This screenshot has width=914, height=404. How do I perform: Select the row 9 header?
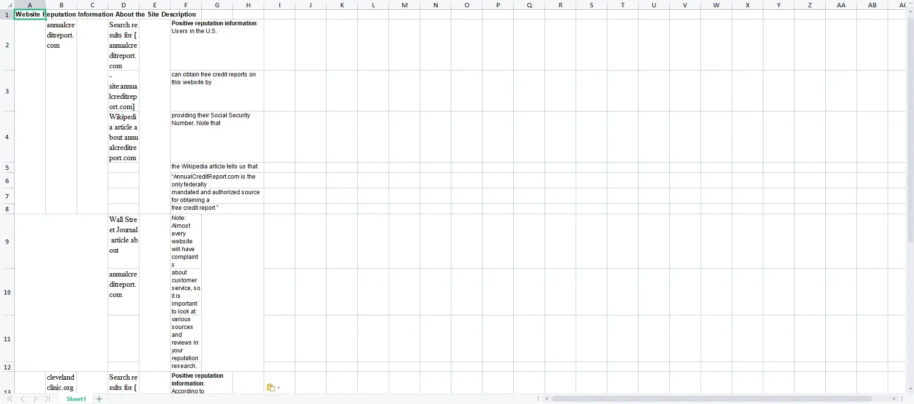[7, 241]
